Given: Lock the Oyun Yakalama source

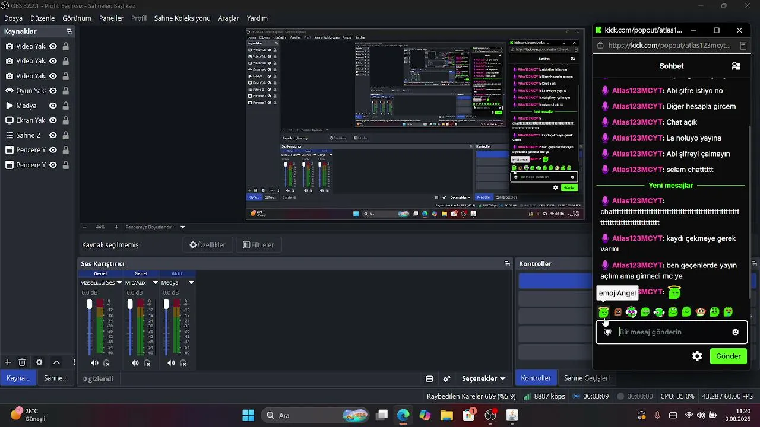Looking at the screenshot, I should click(x=65, y=91).
